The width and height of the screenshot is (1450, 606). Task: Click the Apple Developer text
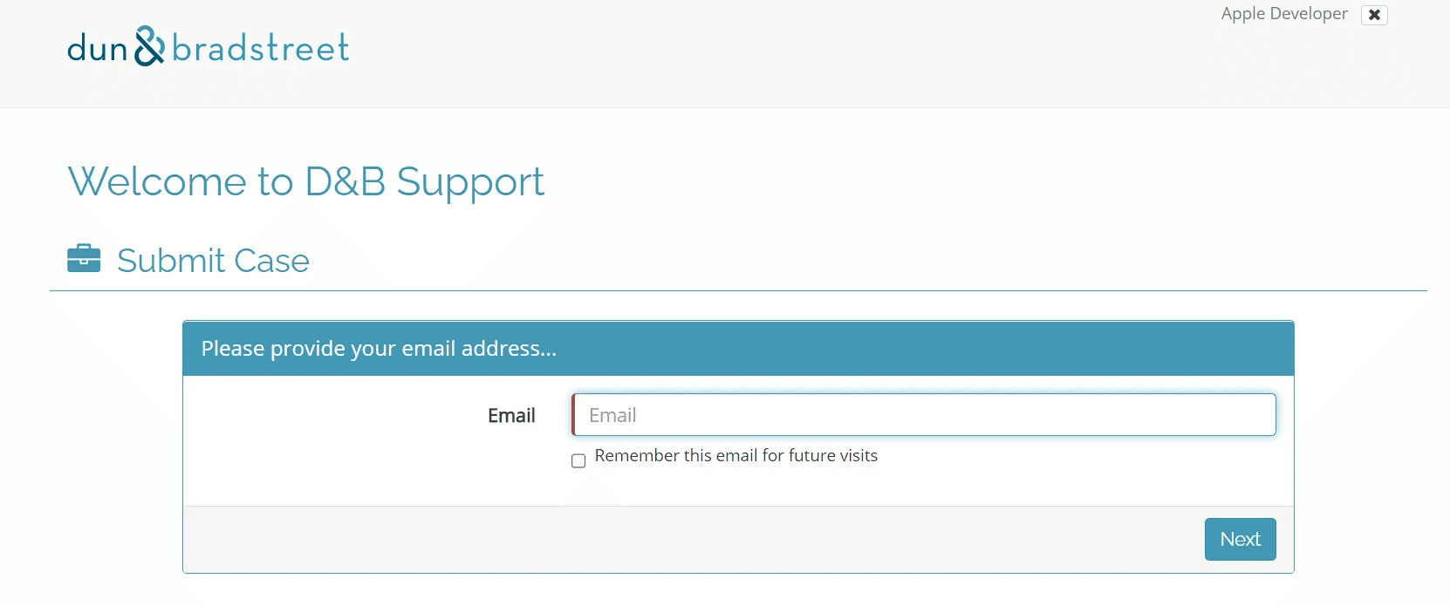tap(1283, 14)
